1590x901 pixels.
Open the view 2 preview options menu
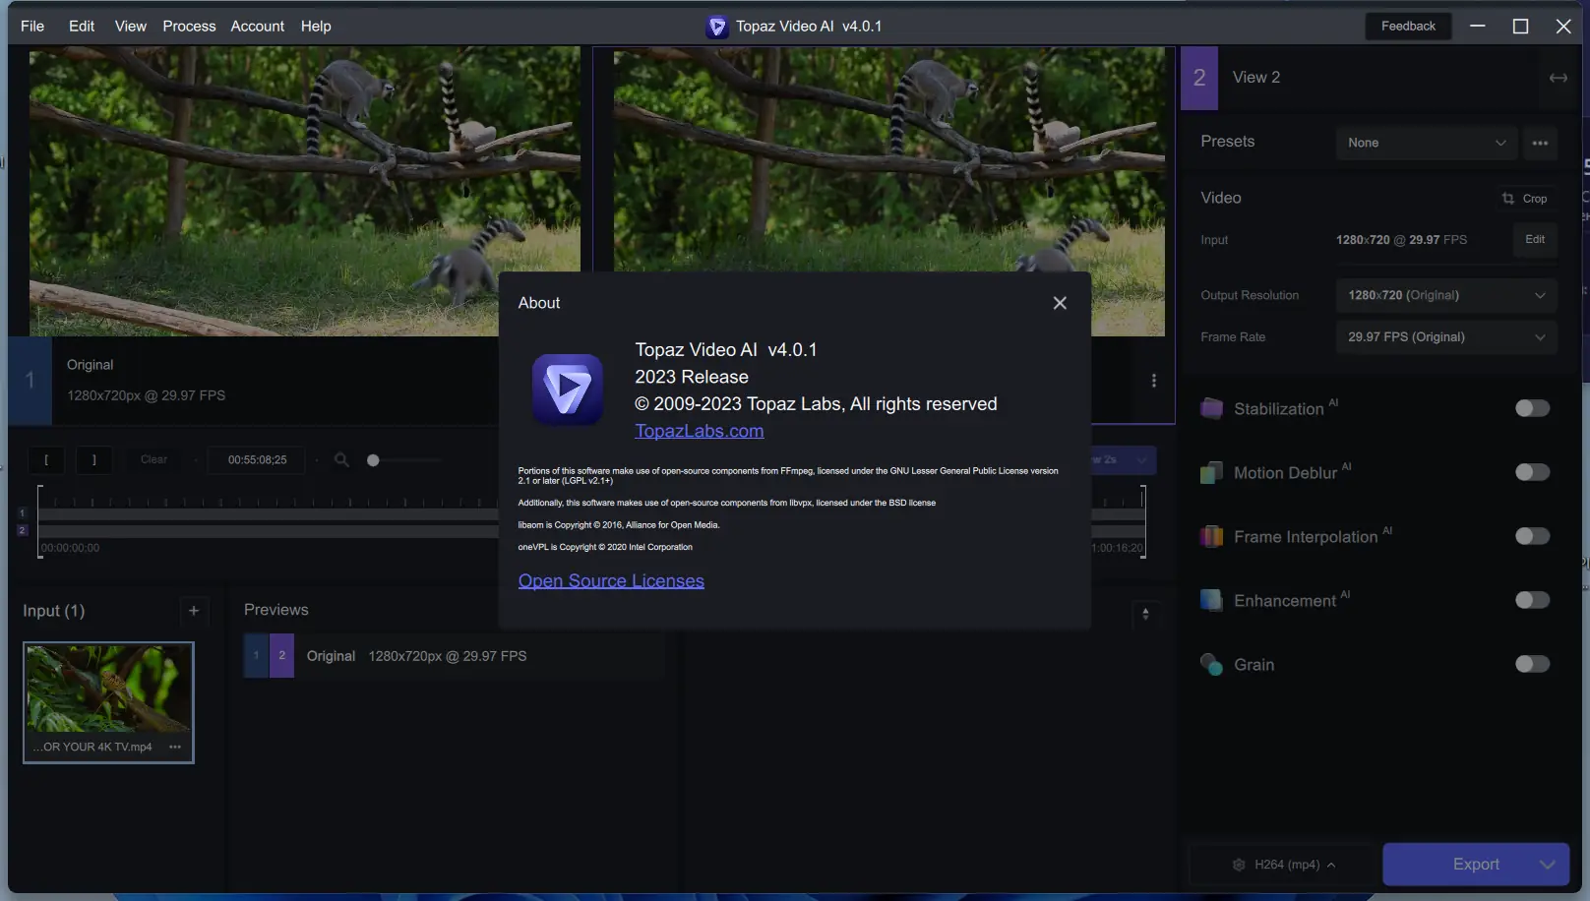click(1154, 381)
